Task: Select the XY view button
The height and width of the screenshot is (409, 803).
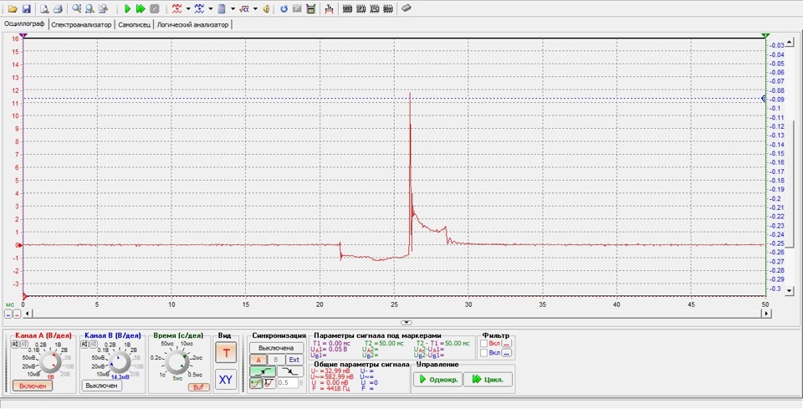Action: click(x=226, y=380)
